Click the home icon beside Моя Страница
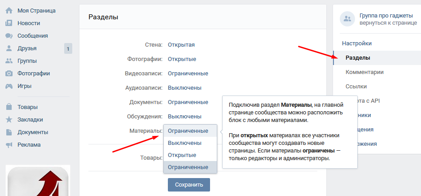 click(9, 11)
